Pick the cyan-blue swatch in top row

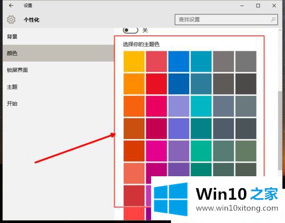[201, 62]
